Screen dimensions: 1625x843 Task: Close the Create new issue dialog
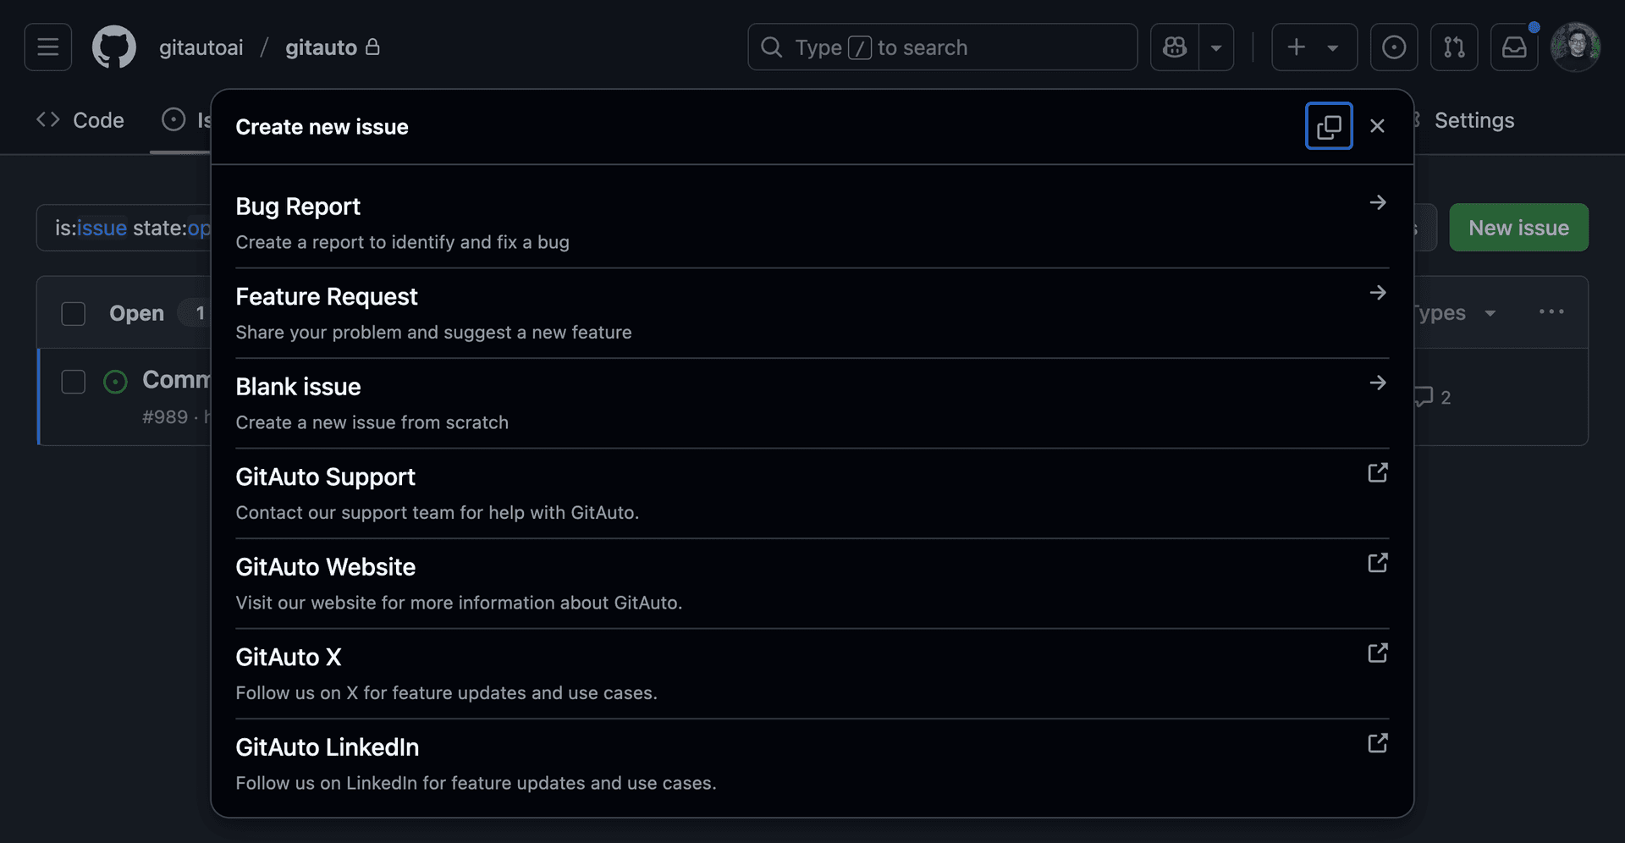pos(1377,126)
